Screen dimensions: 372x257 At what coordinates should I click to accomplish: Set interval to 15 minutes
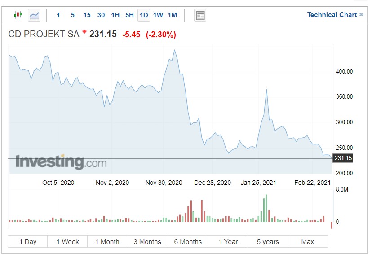click(x=87, y=15)
